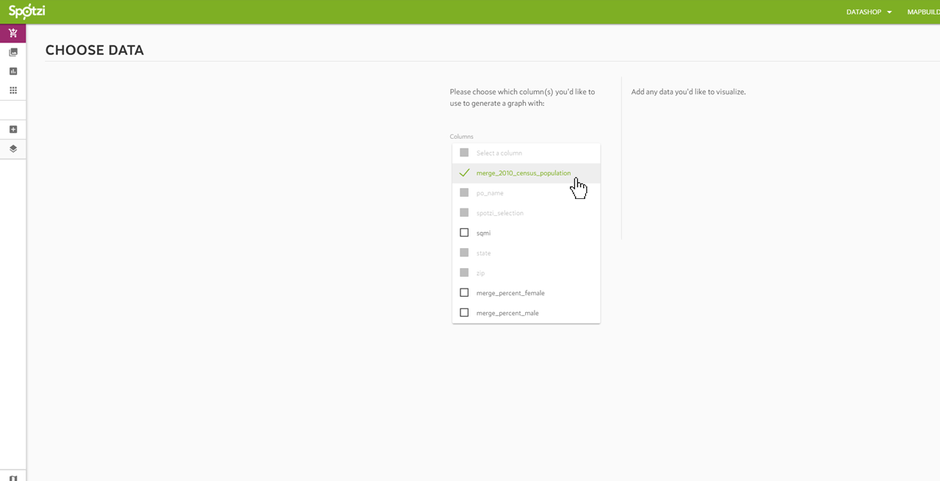Click the map icon at sidebar bottom
This screenshot has width=940, height=481.
tap(13, 478)
